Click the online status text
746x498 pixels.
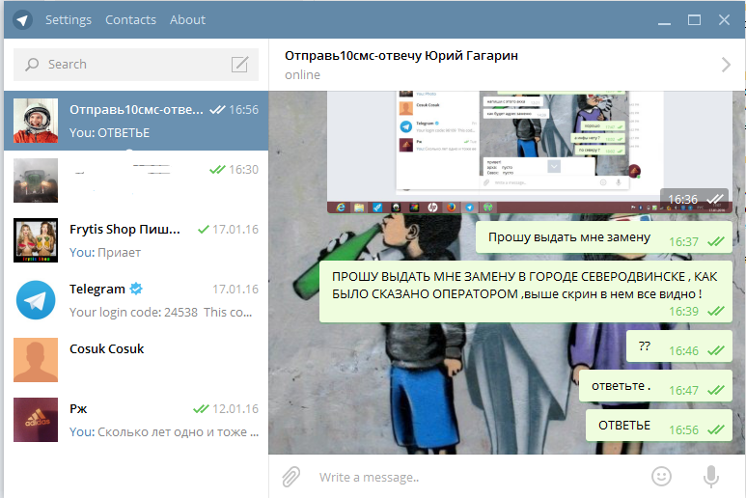pyautogui.click(x=303, y=75)
